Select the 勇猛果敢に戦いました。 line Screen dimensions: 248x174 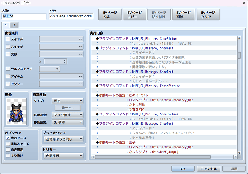(164, 67)
